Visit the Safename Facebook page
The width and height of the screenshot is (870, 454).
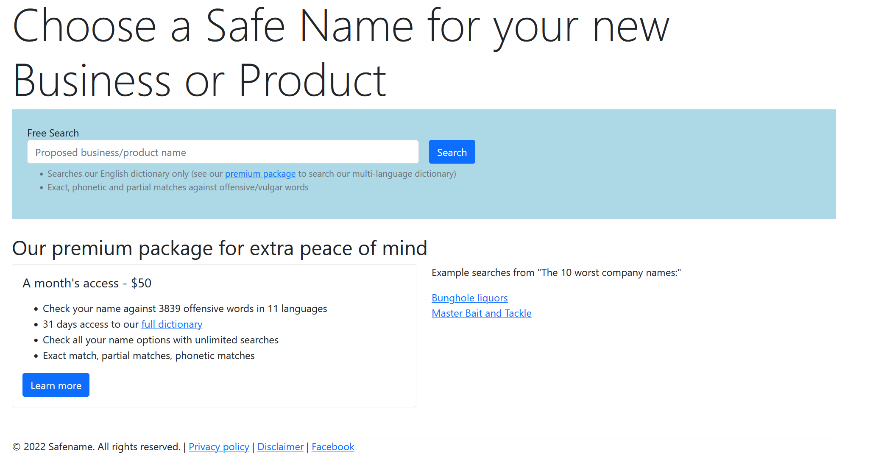click(x=332, y=446)
